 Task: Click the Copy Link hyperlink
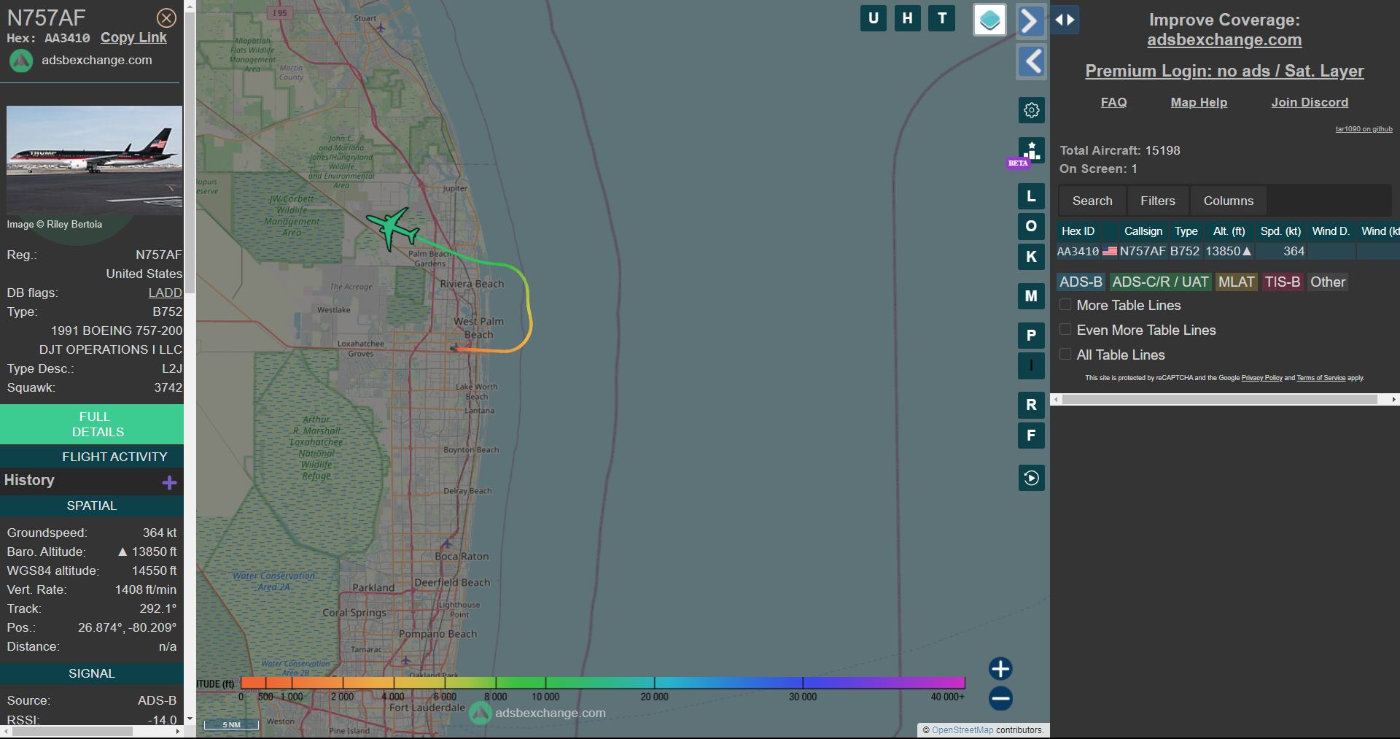133,38
